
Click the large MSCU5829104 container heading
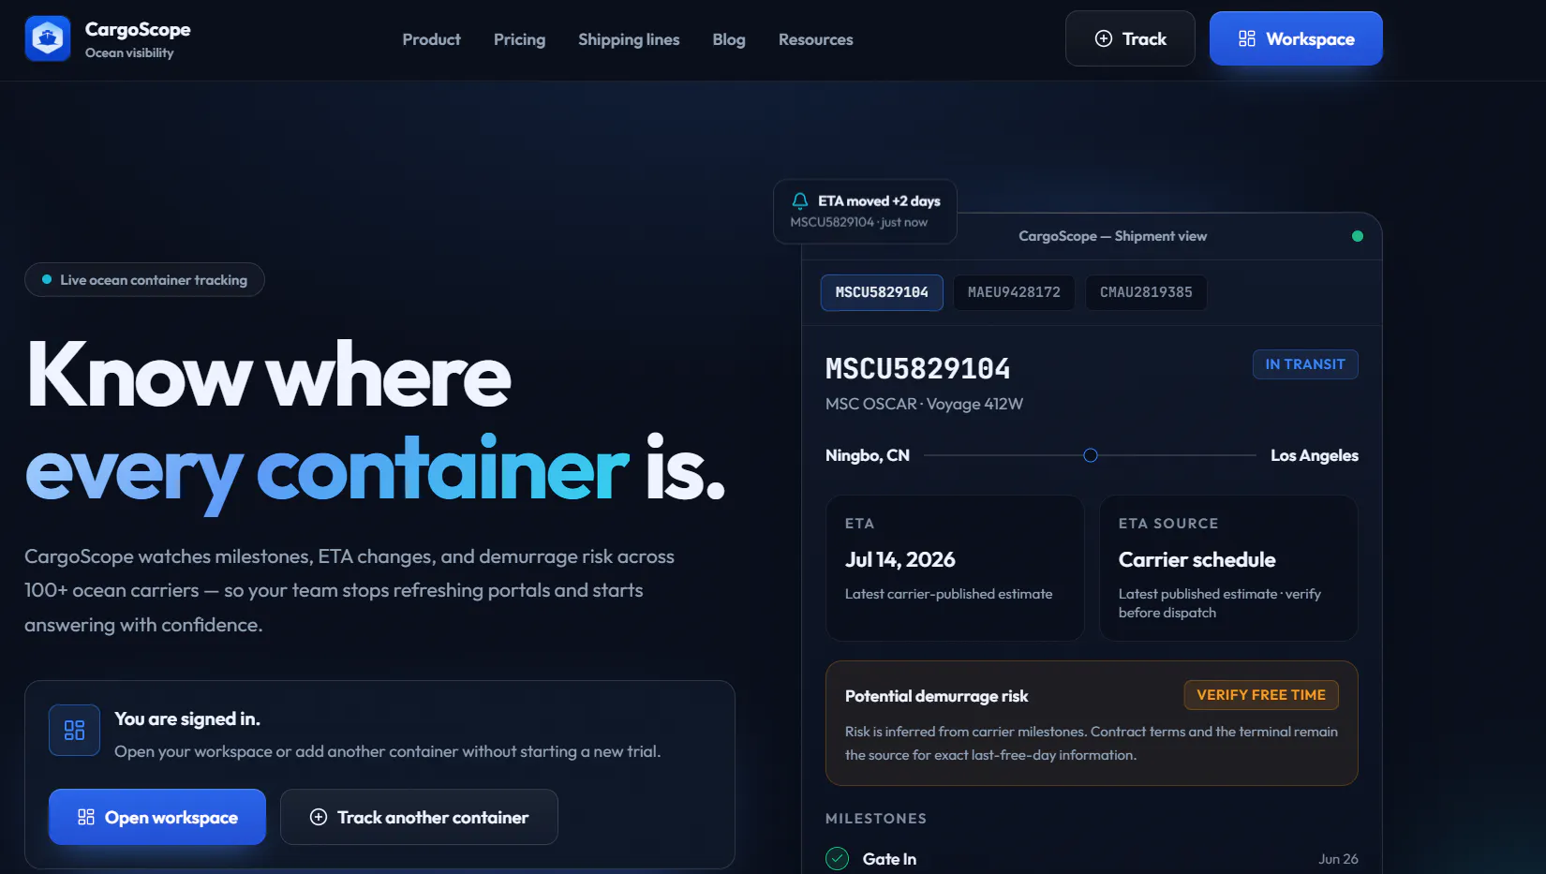[918, 369]
